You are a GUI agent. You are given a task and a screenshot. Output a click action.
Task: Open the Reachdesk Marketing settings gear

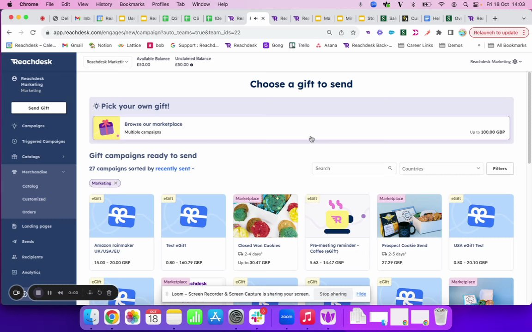coord(515,62)
